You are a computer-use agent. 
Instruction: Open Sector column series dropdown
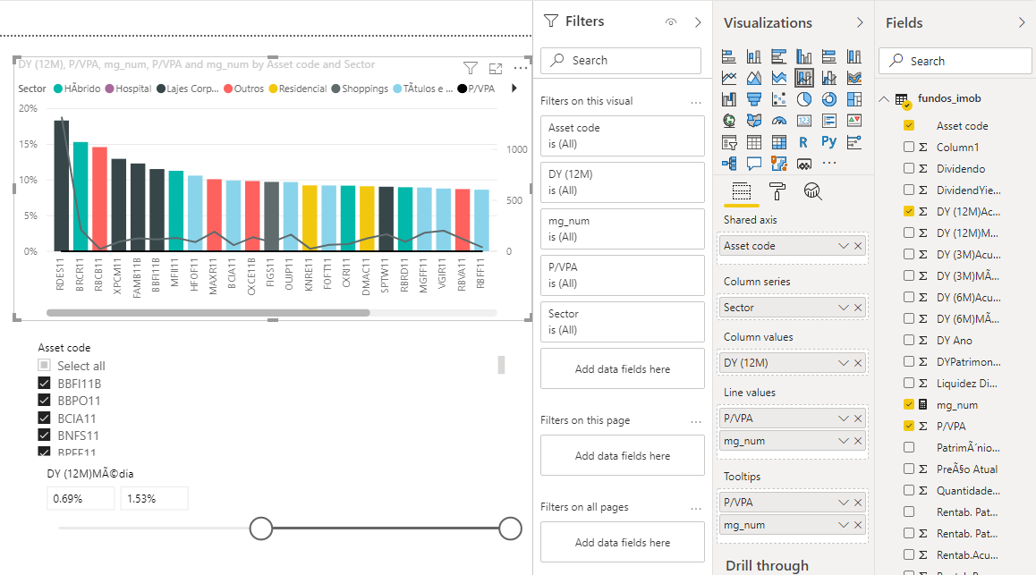point(843,308)
